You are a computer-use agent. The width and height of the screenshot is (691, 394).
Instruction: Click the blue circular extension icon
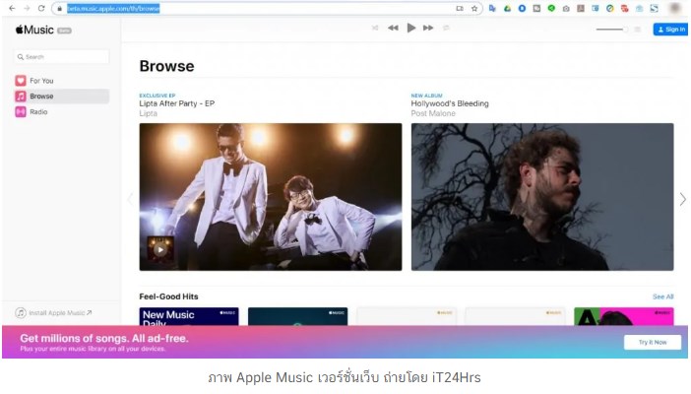click(x=522, y=9)
